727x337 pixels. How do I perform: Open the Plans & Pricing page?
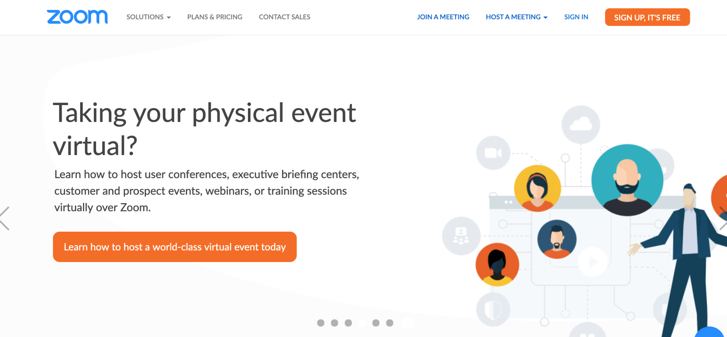pyautogui.click(x=215, y=17)
